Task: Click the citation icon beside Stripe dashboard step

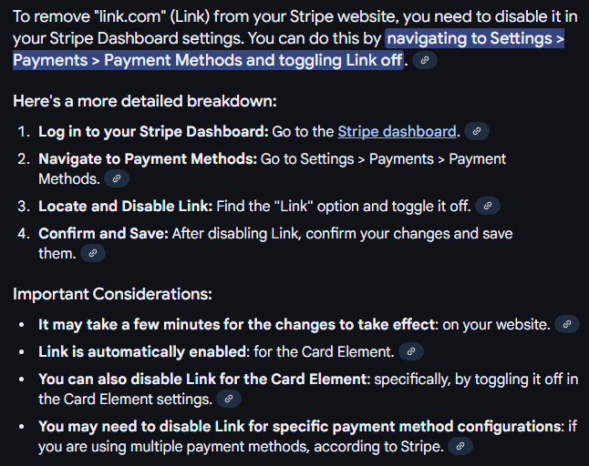Action: coord(476,131)
